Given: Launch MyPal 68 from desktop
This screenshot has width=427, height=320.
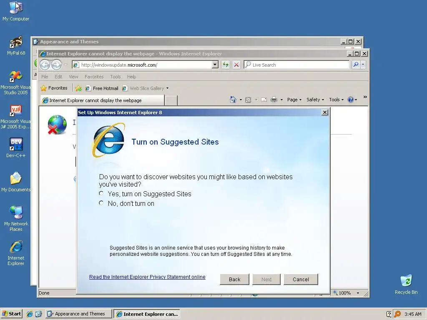Looking at the screenshot, I should click(16, 45).
